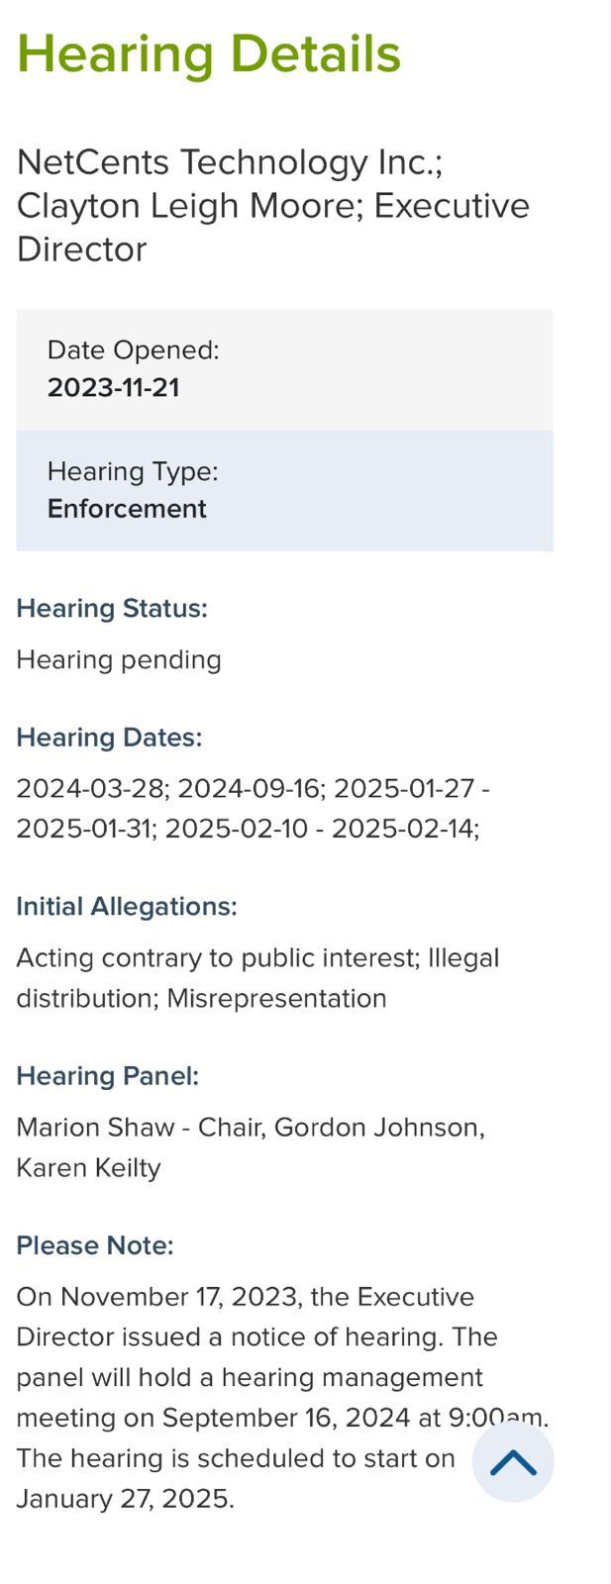Click the Hearing Details heading
611x1584 pixels.
tap(209, 53)
